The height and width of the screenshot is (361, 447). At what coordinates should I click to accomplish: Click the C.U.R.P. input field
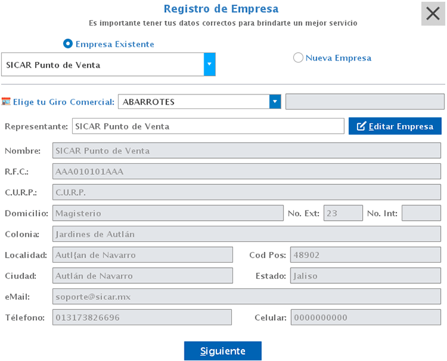(246, 192)
